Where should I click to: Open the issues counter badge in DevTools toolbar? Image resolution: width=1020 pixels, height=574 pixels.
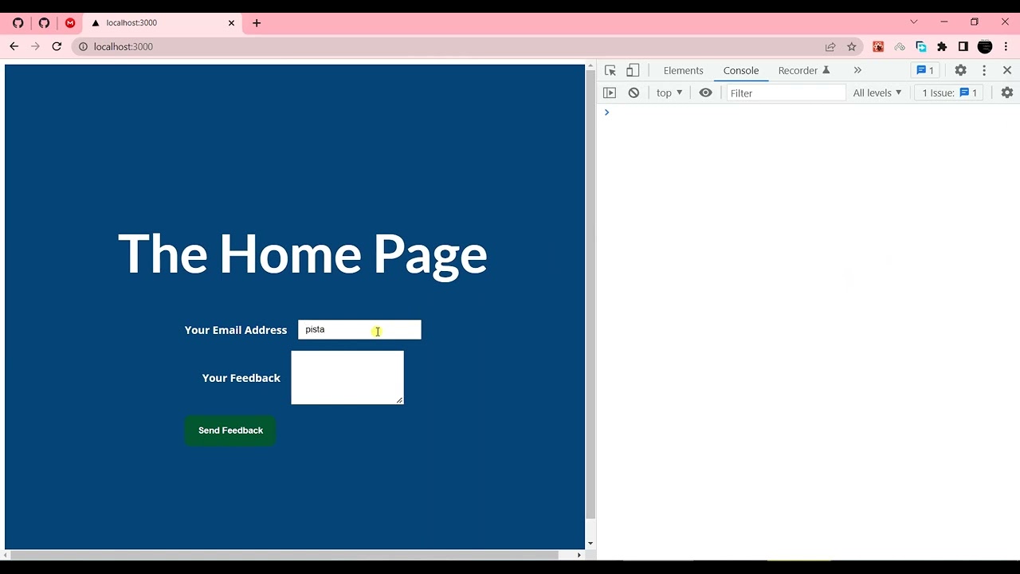click(925, 70)
